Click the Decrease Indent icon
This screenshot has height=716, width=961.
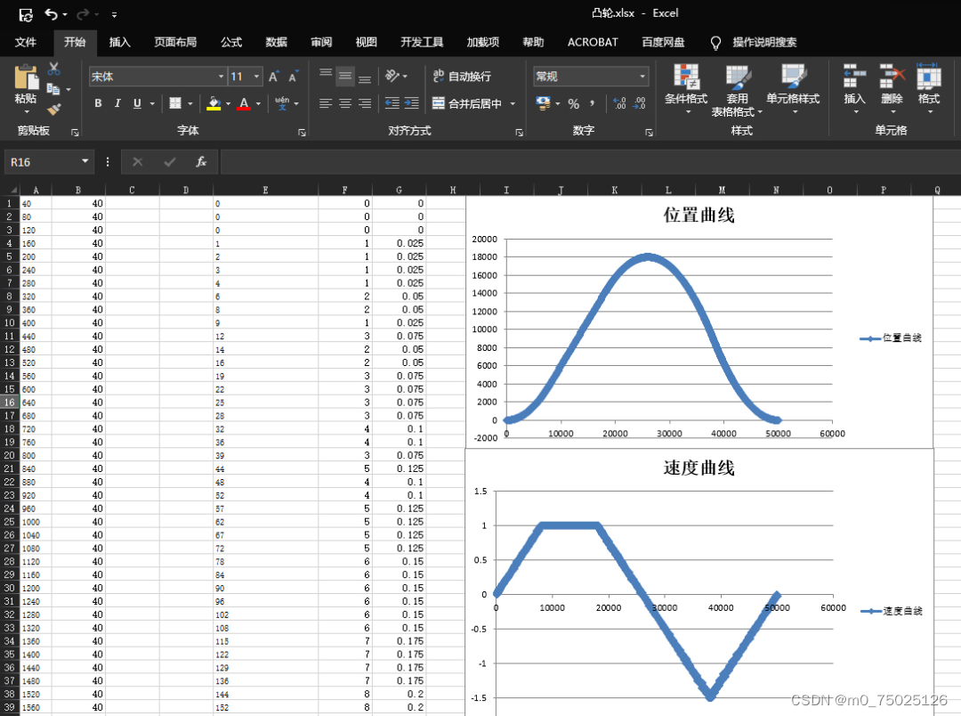pos(392,103)
